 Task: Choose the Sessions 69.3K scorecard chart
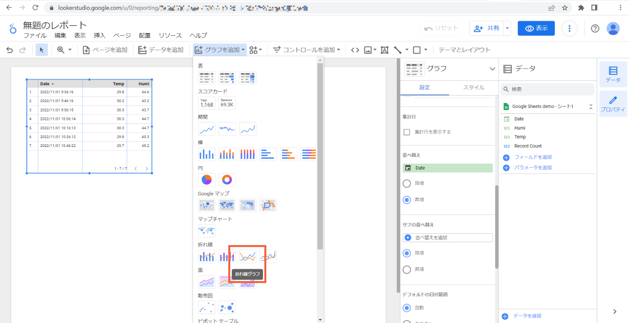(x=226, y=103)
